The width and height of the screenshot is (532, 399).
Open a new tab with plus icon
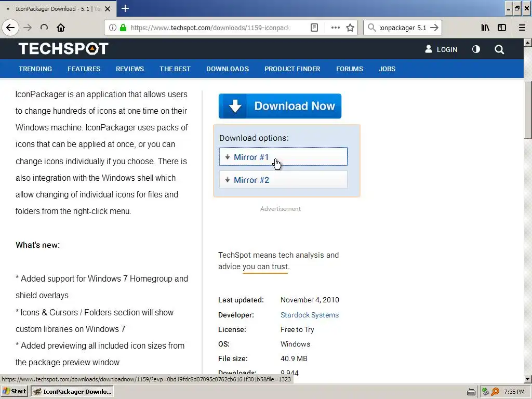[125, 8]
